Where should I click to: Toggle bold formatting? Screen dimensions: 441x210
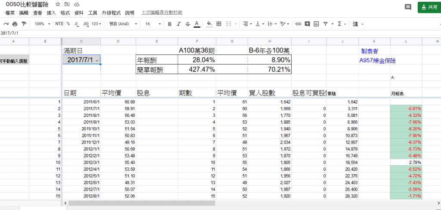(170, 24)
